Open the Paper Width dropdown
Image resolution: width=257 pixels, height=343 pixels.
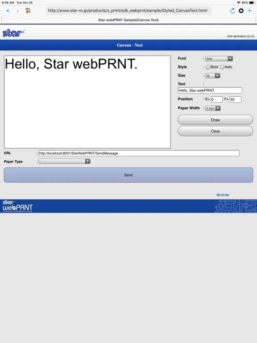click(x=213, y=108)
